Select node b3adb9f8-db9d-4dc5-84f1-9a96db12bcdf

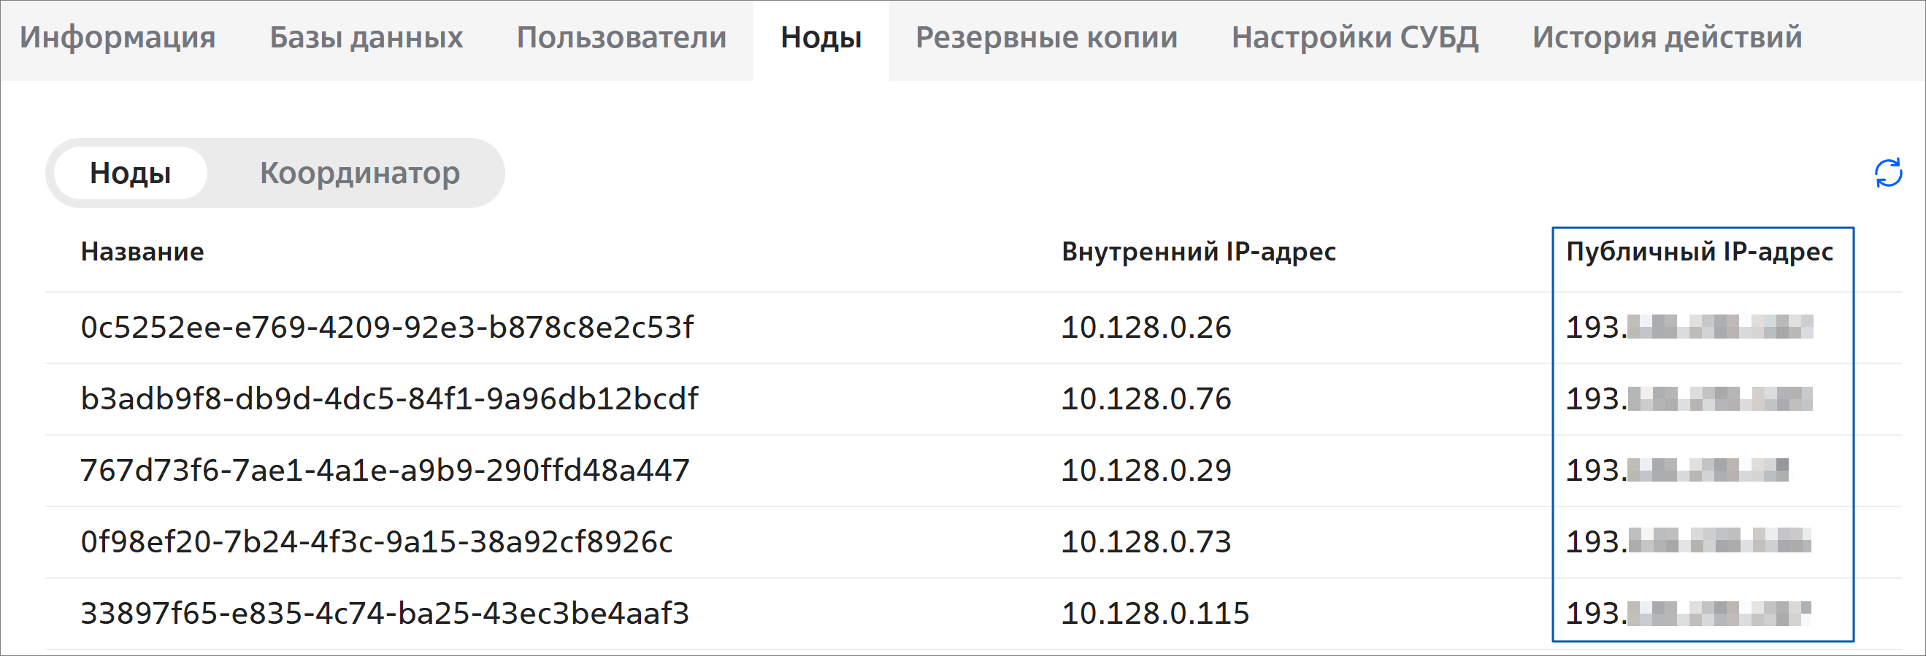tap(389, 399)
